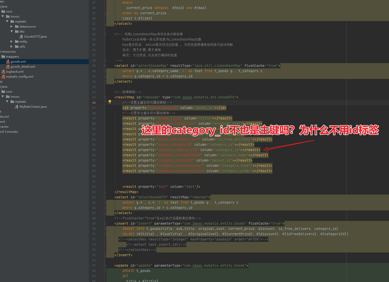Viewport: 389px width, 282px height.
Task: Click the goods.isFreeDelivery result line
Action: pyautogui.click(x=197, y=139)
